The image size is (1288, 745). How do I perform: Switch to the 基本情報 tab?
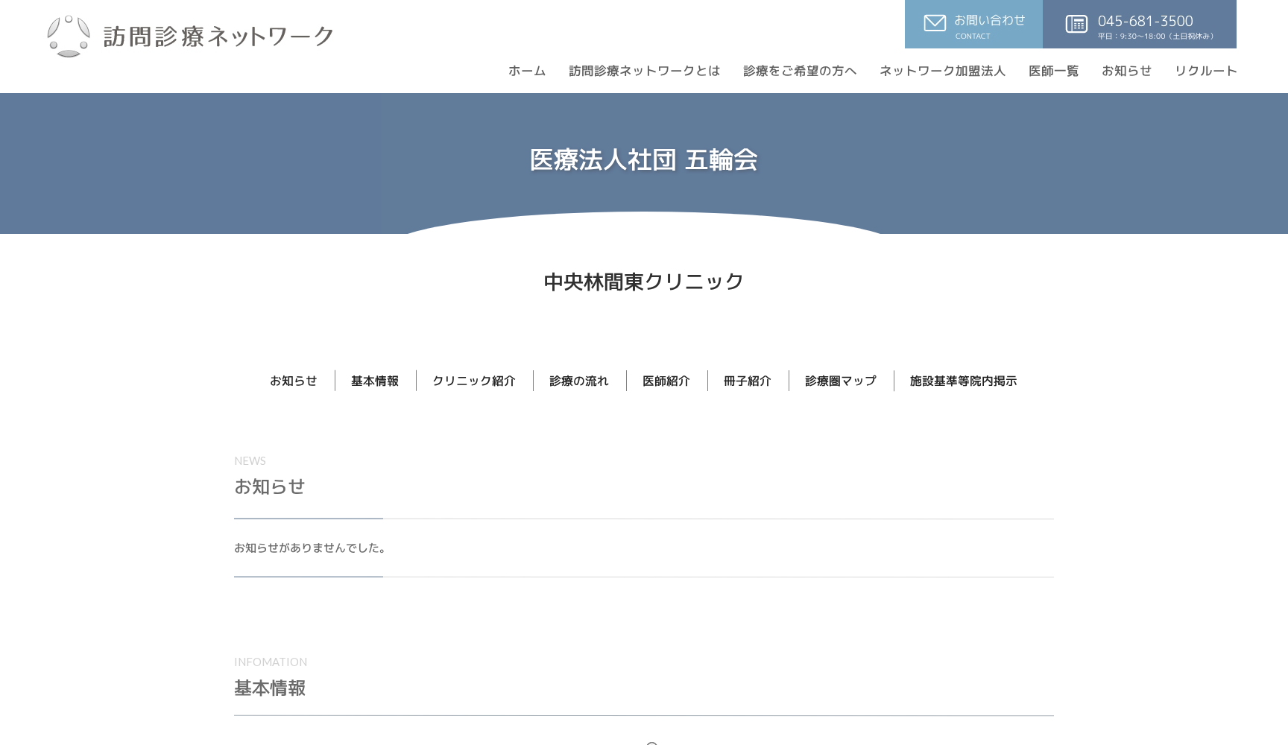click(375, 381)
